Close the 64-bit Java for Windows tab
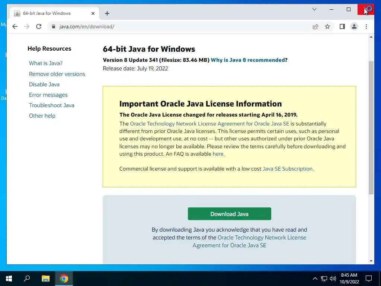This screenshot has width=381, height=286. click(x=93, y=13)
